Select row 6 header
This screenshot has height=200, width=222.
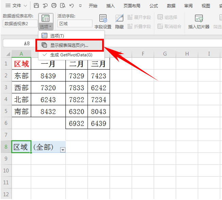coord(6,123)
